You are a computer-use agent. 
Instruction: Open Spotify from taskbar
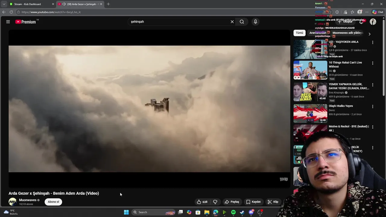(x=233, y=212)
